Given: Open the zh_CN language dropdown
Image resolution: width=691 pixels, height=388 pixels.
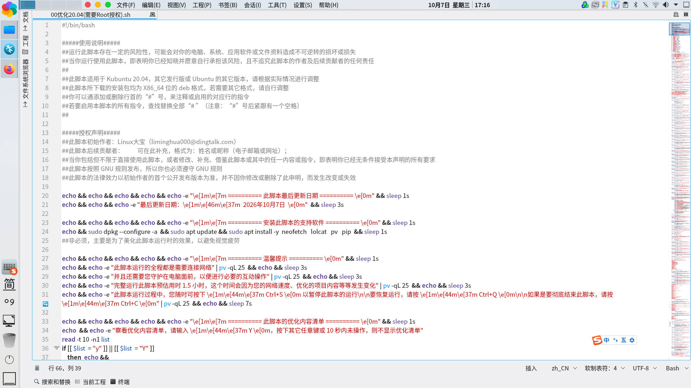Looking at the screenshot, I should tap(564, 368).
